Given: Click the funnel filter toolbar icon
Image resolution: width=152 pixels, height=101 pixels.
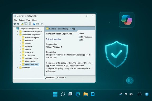Looking at the screenshot, I should coord(42,24).
